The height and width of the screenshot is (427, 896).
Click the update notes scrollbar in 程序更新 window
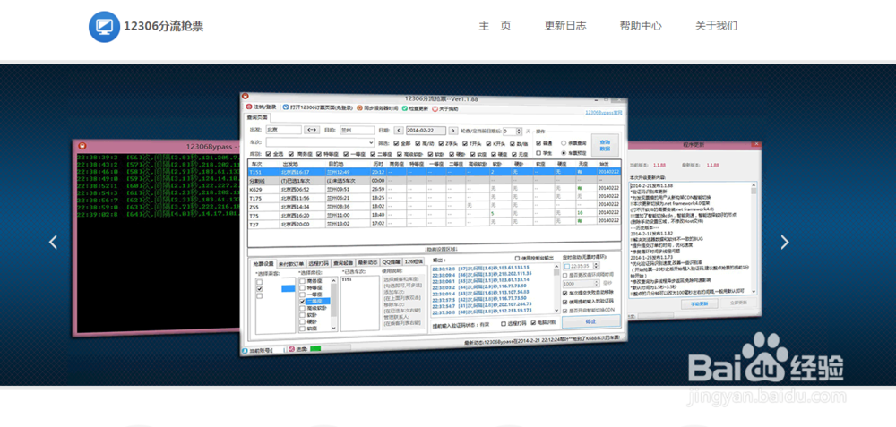tap(754, 239)
